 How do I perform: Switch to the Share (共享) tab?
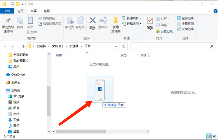coord(34,11)
